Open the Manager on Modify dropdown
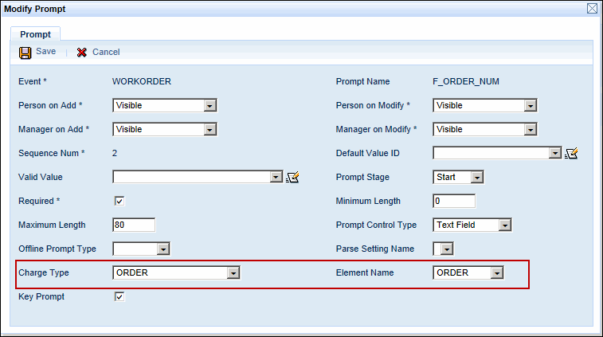 (530, 129)
